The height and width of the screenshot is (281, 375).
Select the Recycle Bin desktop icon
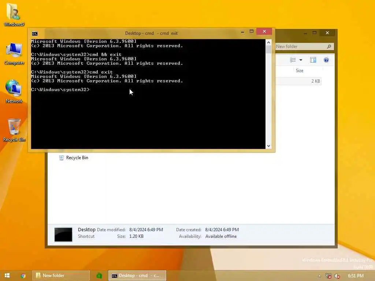coord(14,130)
